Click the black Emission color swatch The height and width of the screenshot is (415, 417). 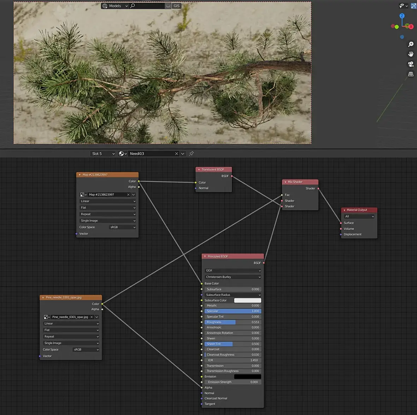[247, 376]
